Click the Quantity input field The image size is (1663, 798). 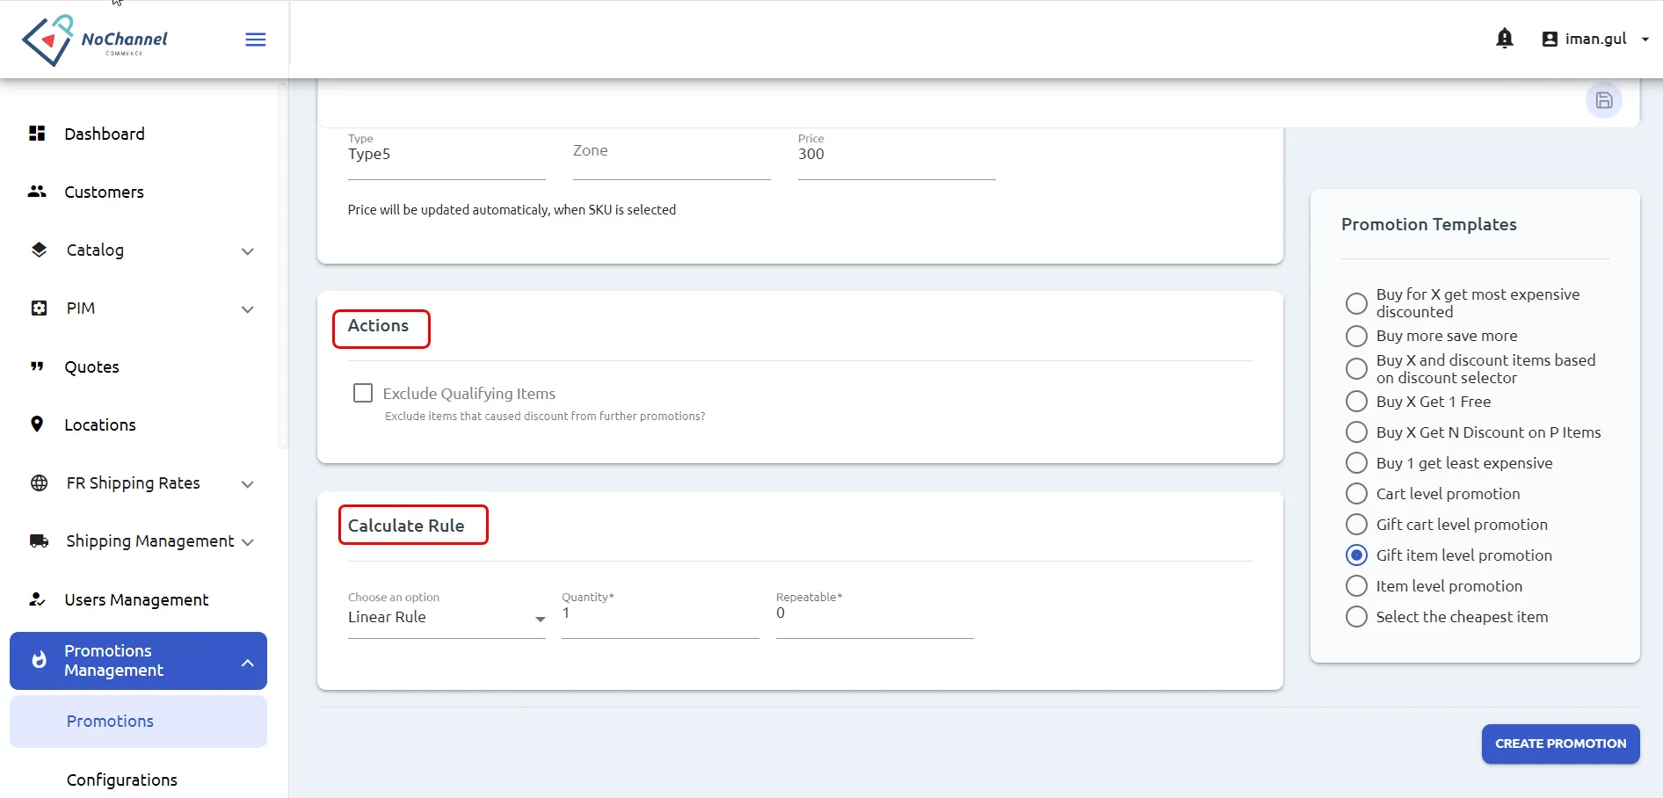click(x=660, y=613)
